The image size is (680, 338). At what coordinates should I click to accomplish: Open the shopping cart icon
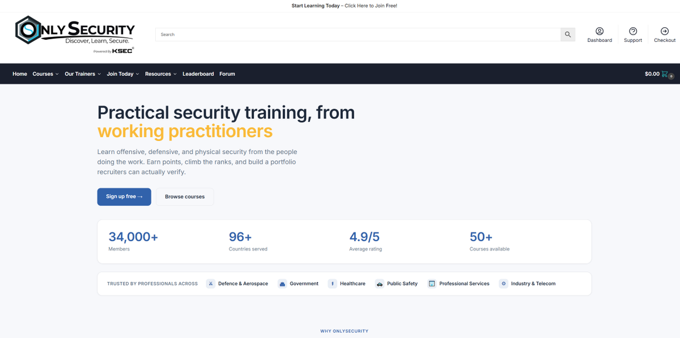click(x=665, y=74)
